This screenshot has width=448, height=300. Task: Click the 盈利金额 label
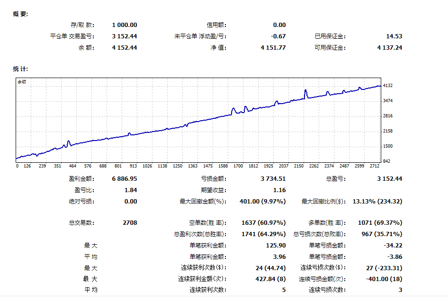pos(81,179)
